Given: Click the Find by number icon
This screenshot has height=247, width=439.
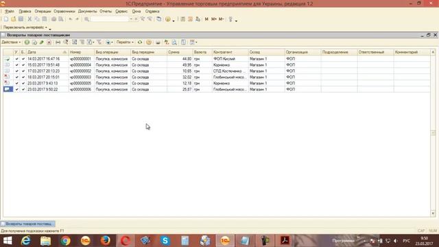Looking at the screenshot, I should coord(66,43).
